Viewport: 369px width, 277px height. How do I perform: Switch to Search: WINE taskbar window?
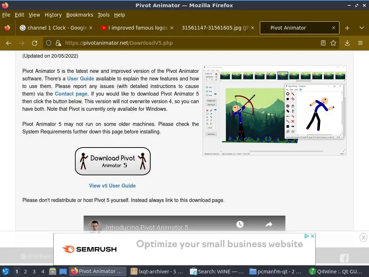click(217, 272)
